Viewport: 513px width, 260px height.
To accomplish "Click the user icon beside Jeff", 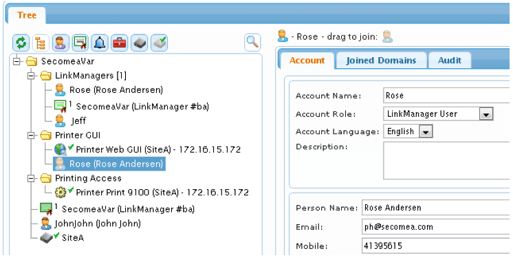I will (60, 120).
